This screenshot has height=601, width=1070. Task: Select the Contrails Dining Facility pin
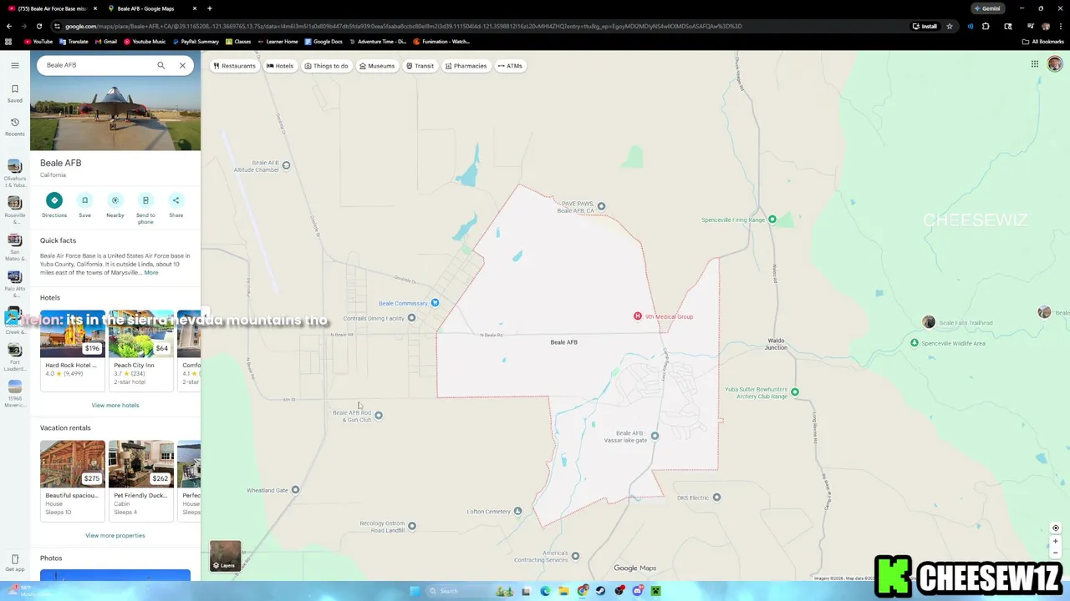tap(411, 318)
